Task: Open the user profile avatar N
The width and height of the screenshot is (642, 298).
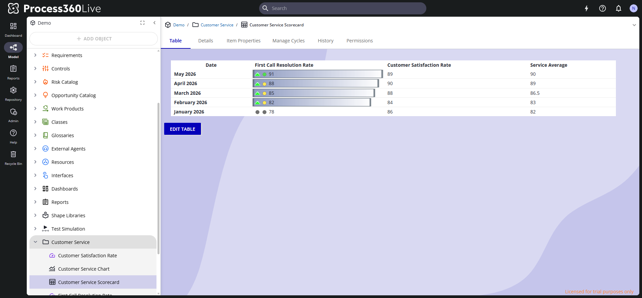Action: [x=633, y=8]
